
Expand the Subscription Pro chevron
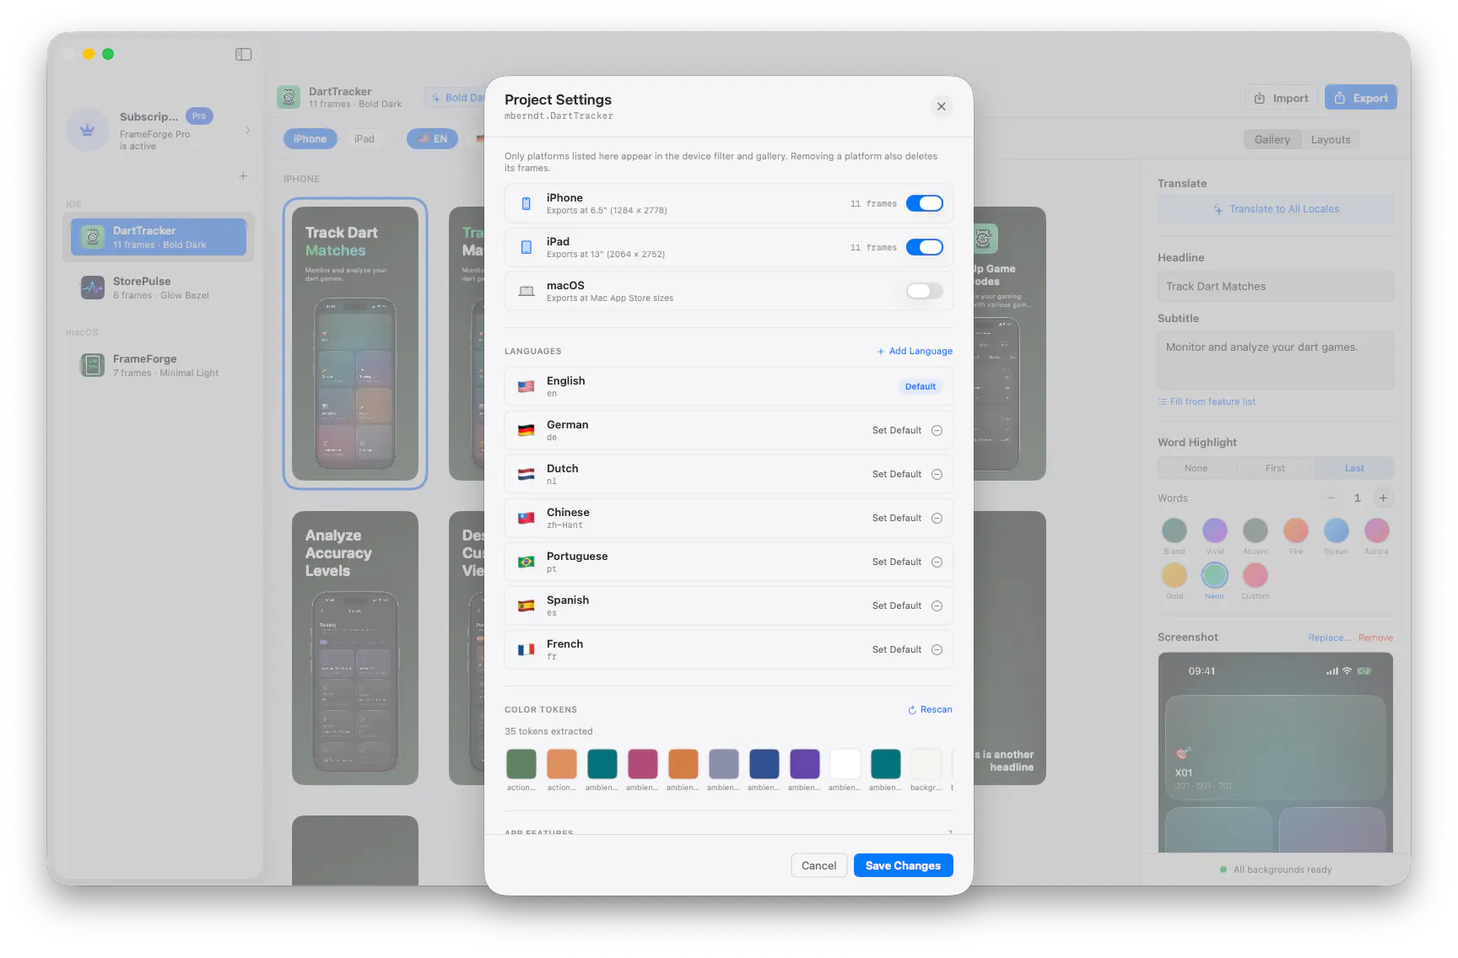coord(247,130)
